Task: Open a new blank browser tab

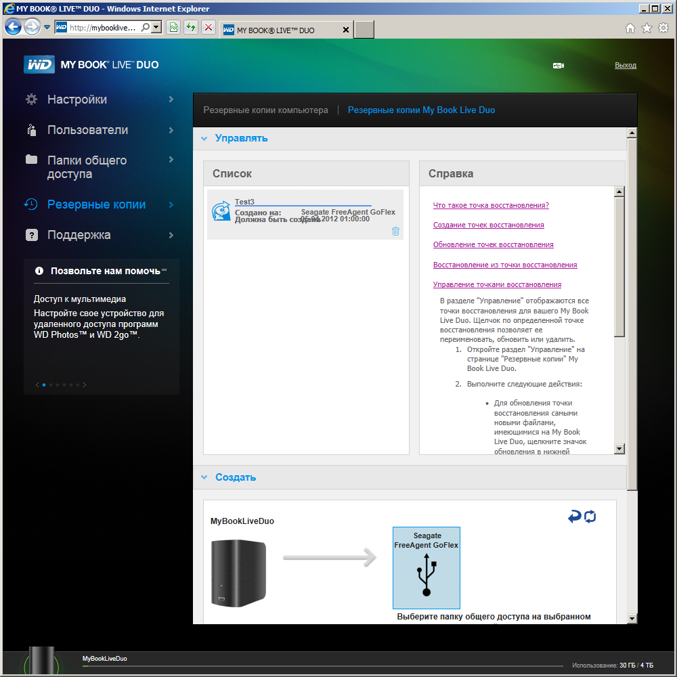Action: point(364,30)
